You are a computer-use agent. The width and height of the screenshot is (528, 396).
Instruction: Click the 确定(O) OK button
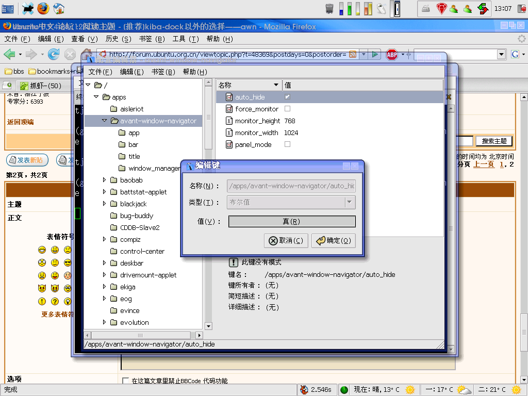334,241
